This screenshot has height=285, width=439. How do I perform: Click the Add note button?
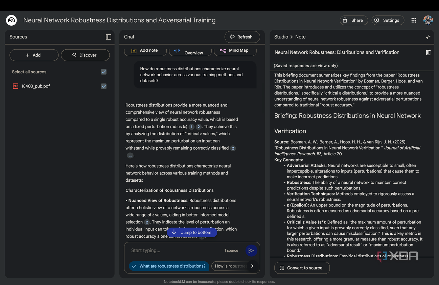[145, 51]
